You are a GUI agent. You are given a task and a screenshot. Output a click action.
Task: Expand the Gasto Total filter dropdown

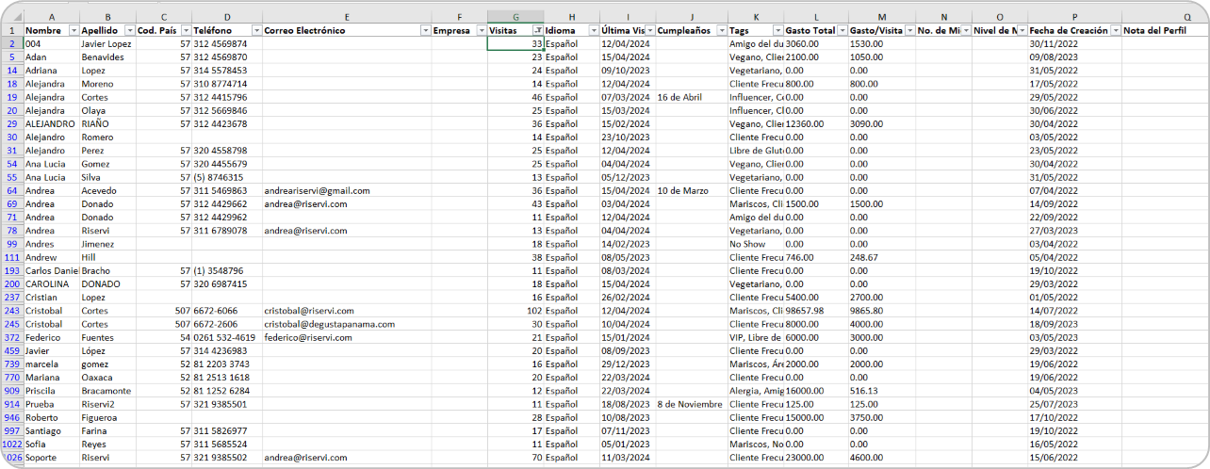[x=840, y=31]
